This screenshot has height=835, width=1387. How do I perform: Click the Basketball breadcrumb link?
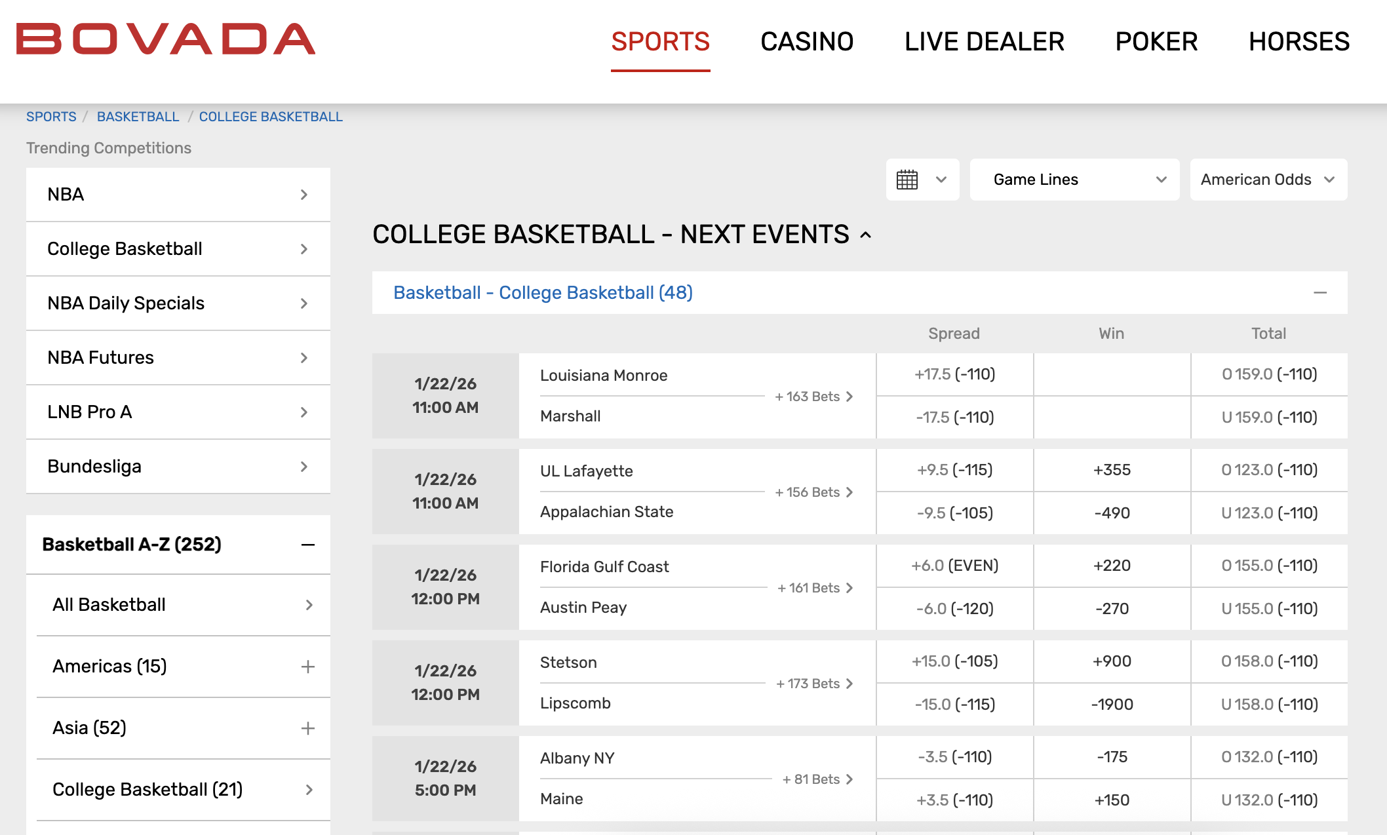pos(138,117)
